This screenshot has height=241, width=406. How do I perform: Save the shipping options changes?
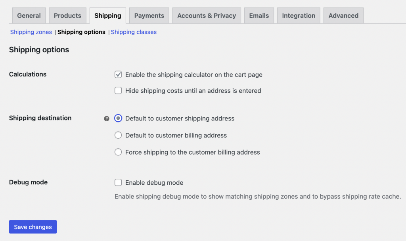(33, 227)
